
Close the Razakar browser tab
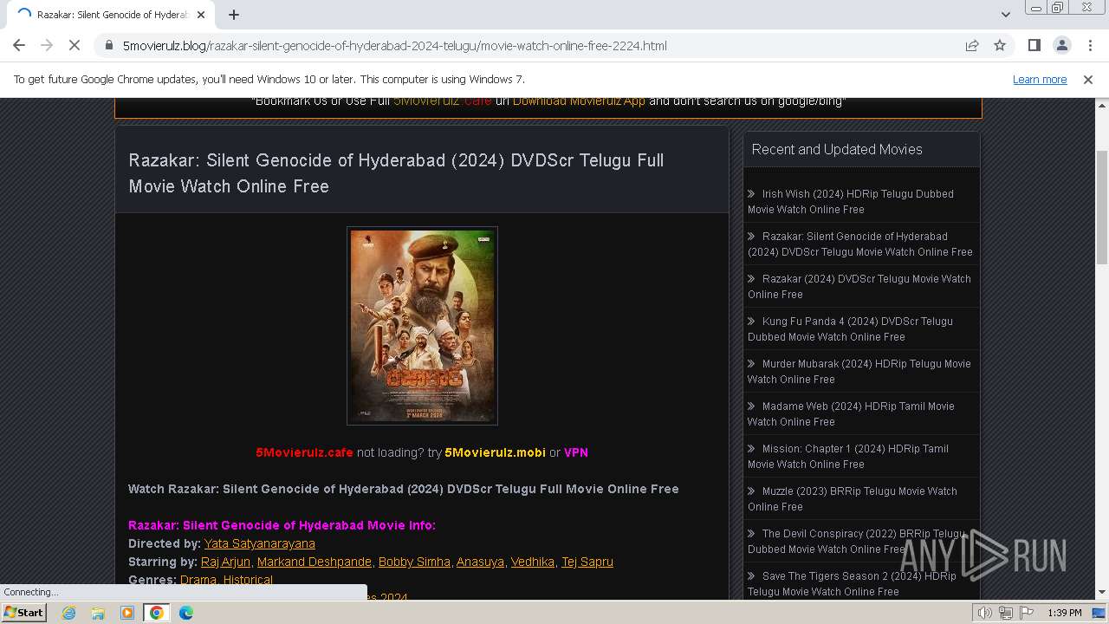[x=201, y=15]
